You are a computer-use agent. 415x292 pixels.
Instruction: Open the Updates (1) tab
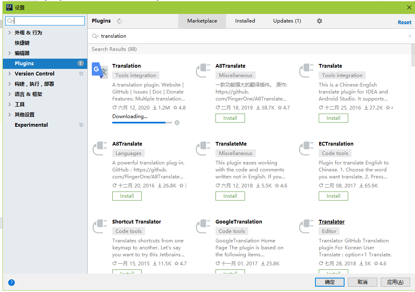287,21
